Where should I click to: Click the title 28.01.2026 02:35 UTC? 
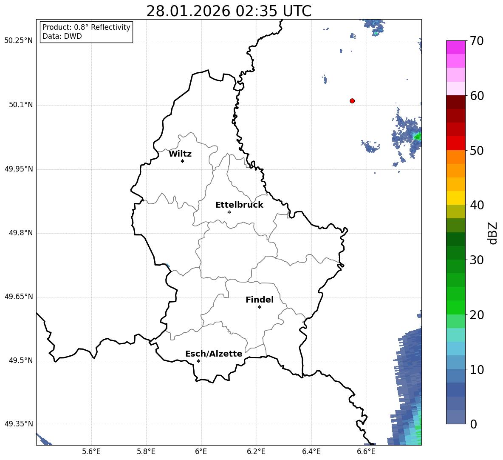(x=229, y=11)
